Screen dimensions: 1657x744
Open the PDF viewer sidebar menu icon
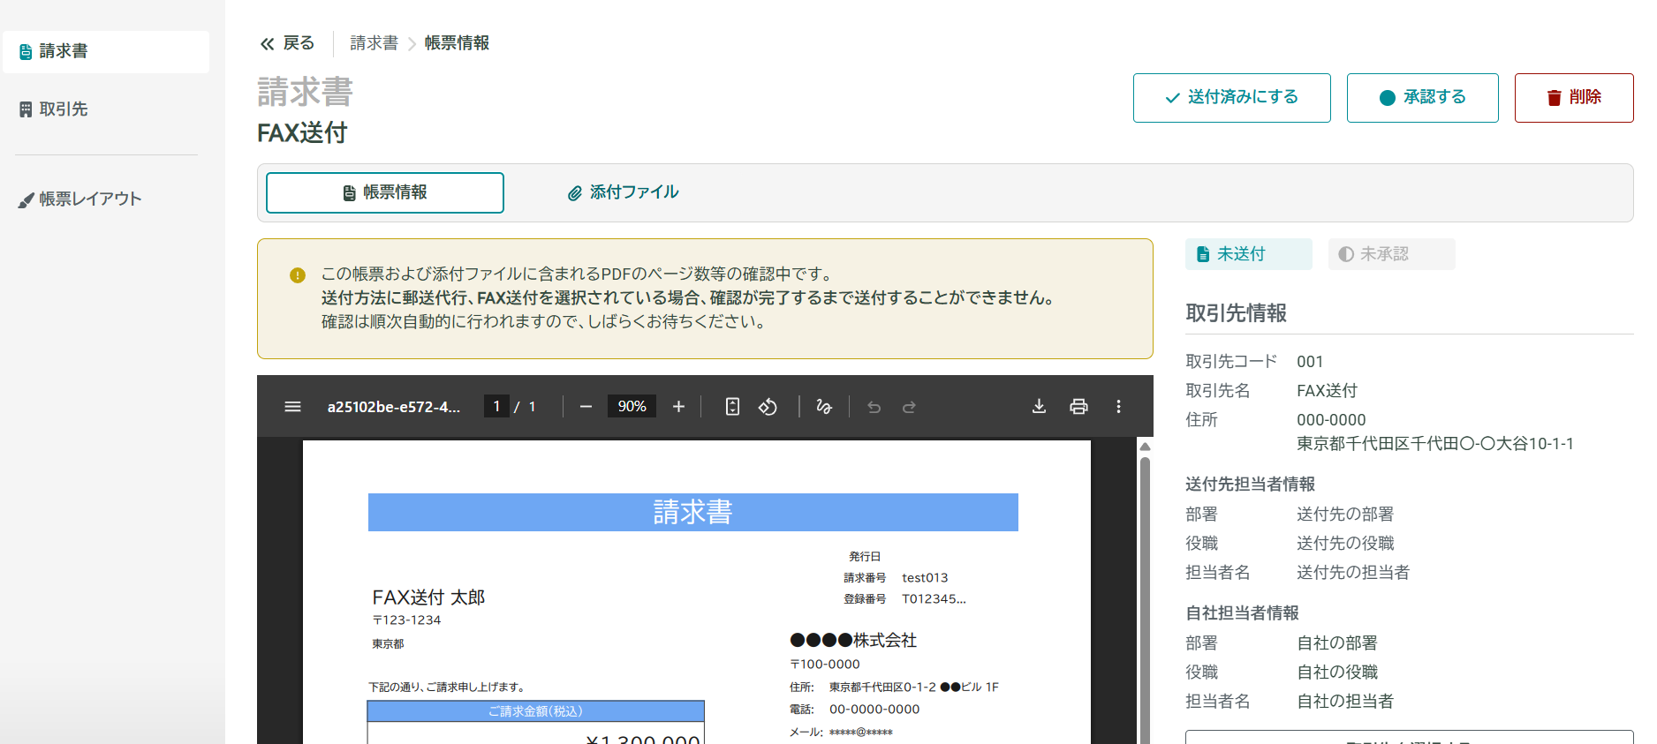click(x=292, y=407)
